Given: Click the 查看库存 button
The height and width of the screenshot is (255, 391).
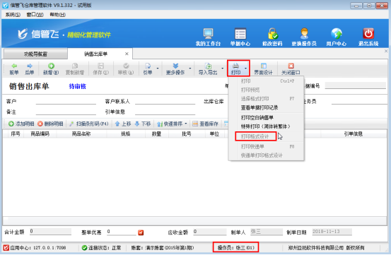Looking at the screenshot, I should click(206, 124).
